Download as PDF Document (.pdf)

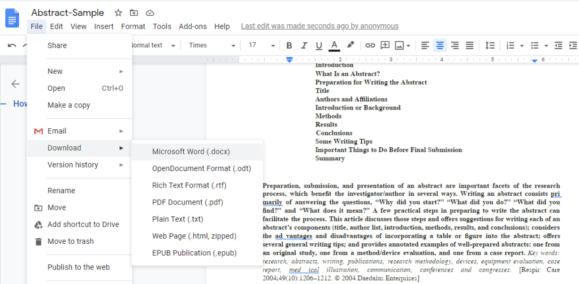197,203
